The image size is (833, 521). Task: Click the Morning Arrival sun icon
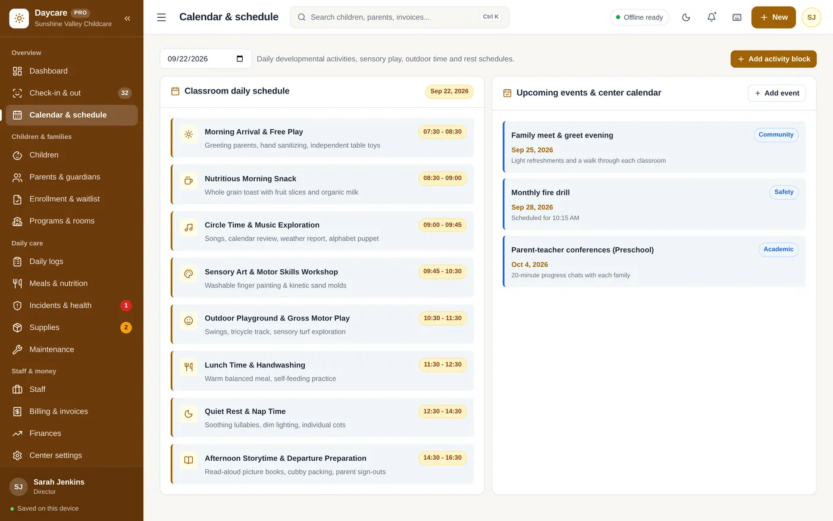tap(189, 134)
